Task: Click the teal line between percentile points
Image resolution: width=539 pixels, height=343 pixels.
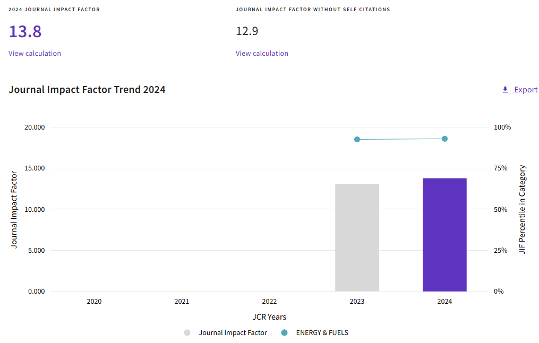Action: pos(401,139)
